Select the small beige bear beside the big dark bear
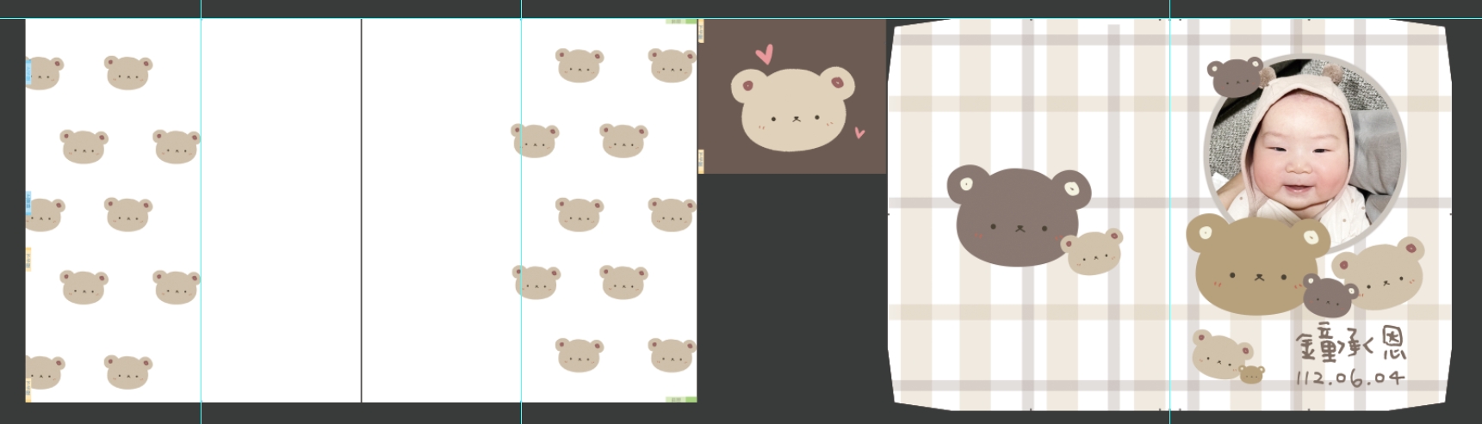Viewport: 1482px width, 424px height. click(x=1092, y=251)
